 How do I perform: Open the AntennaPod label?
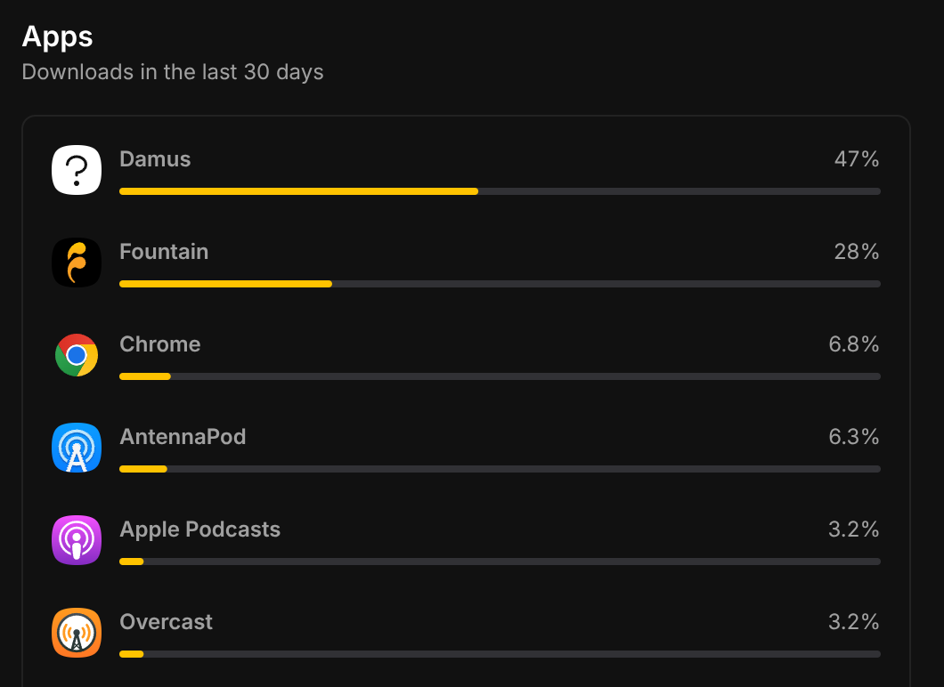tap(183, 437)
